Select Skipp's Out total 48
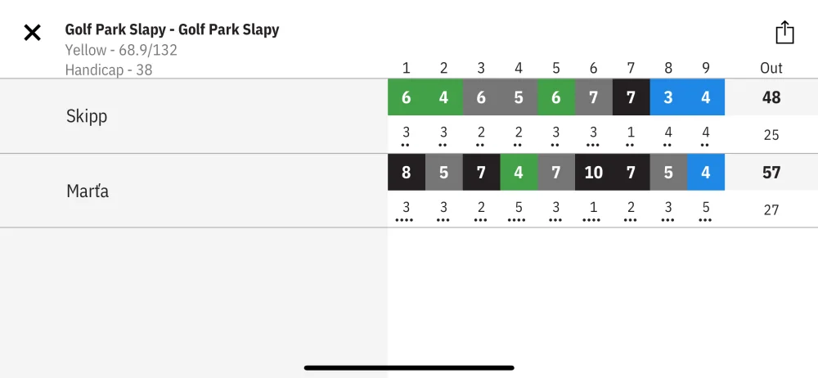This screenshot has height=378, width=818. (x=771, y=97)
